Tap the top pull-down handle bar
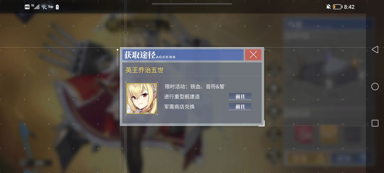The image size is (384, 173). click(x=192, y=4)
